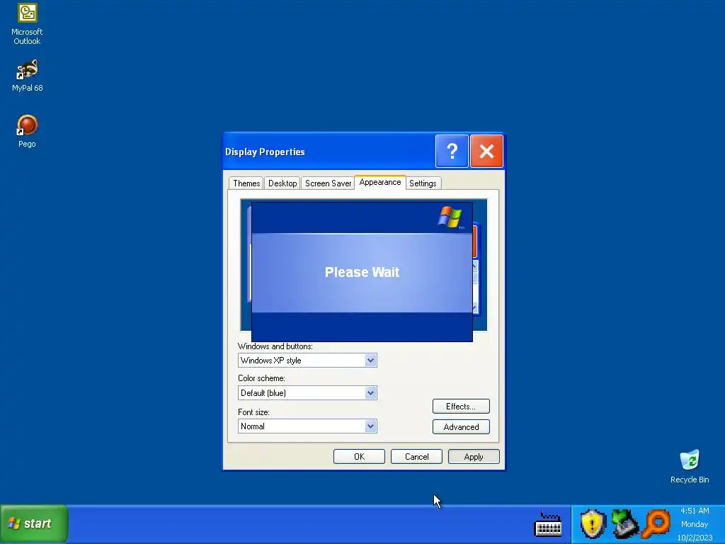The width and height of the screenshot is (725, 544).
Task: Click the Please Wait preview overlay
Action: (362, 272)
